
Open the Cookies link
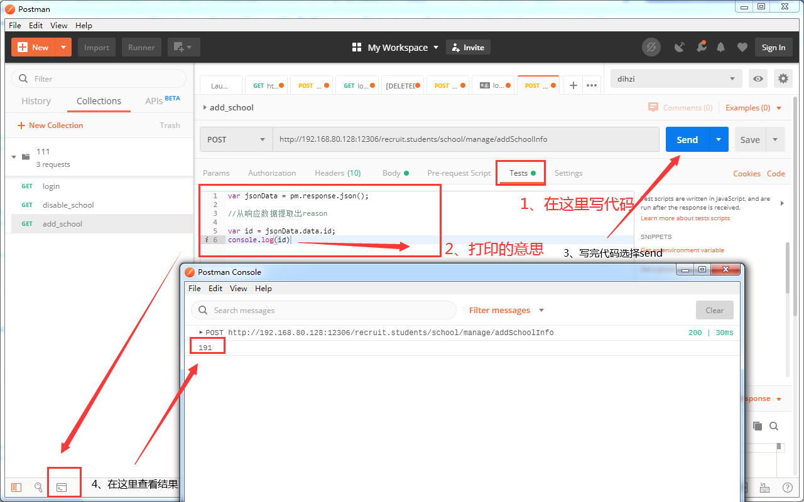[747, 173]
